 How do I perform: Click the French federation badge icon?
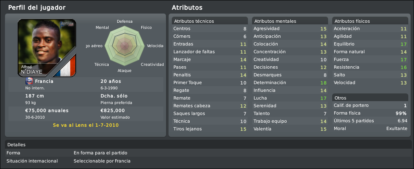29,81
